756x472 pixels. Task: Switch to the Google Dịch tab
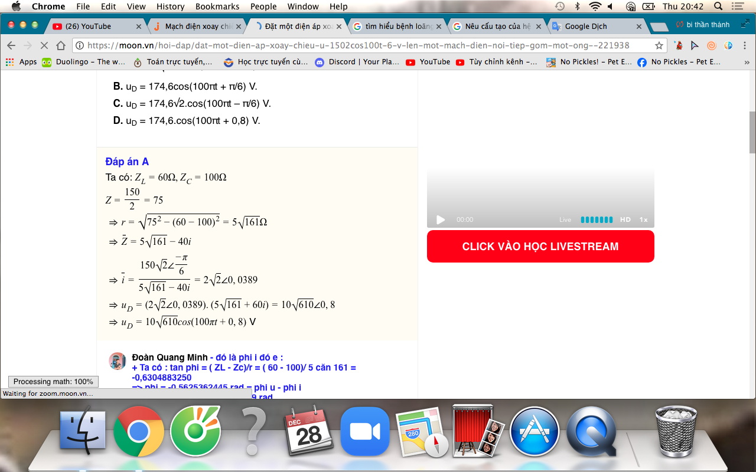[x=597, y=27]
